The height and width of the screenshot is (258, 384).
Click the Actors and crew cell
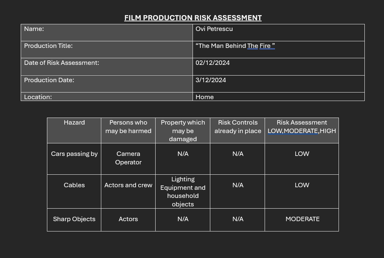[x=128, y=185]
